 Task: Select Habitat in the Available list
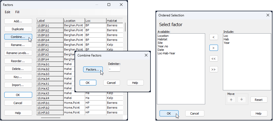pyautogui.click(x=162, y=39)
